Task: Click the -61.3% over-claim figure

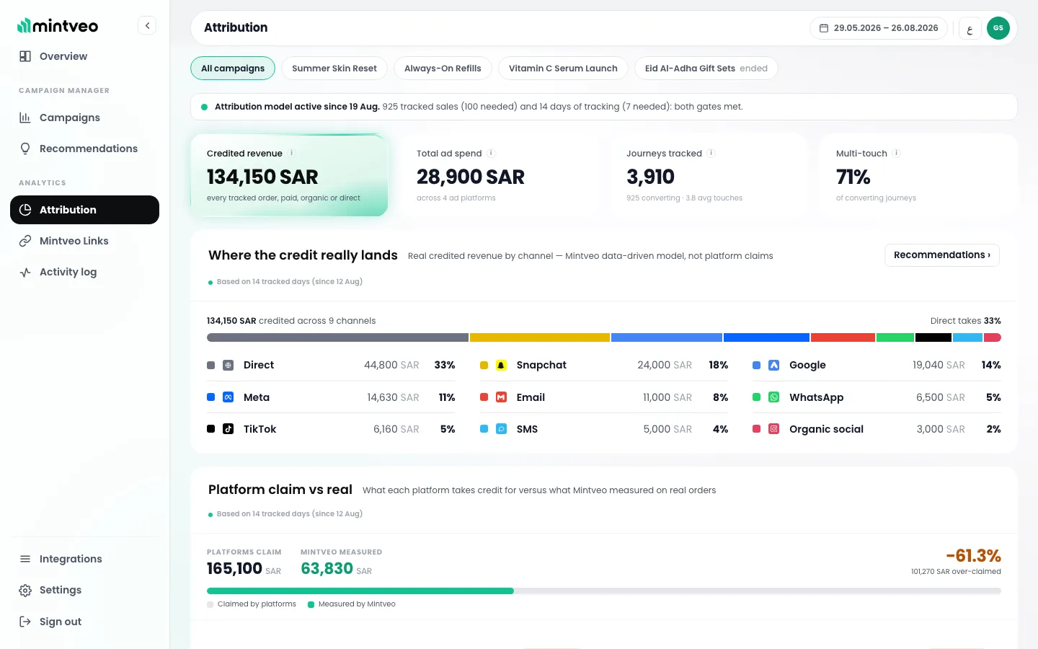Action: [x=973, y=555]
